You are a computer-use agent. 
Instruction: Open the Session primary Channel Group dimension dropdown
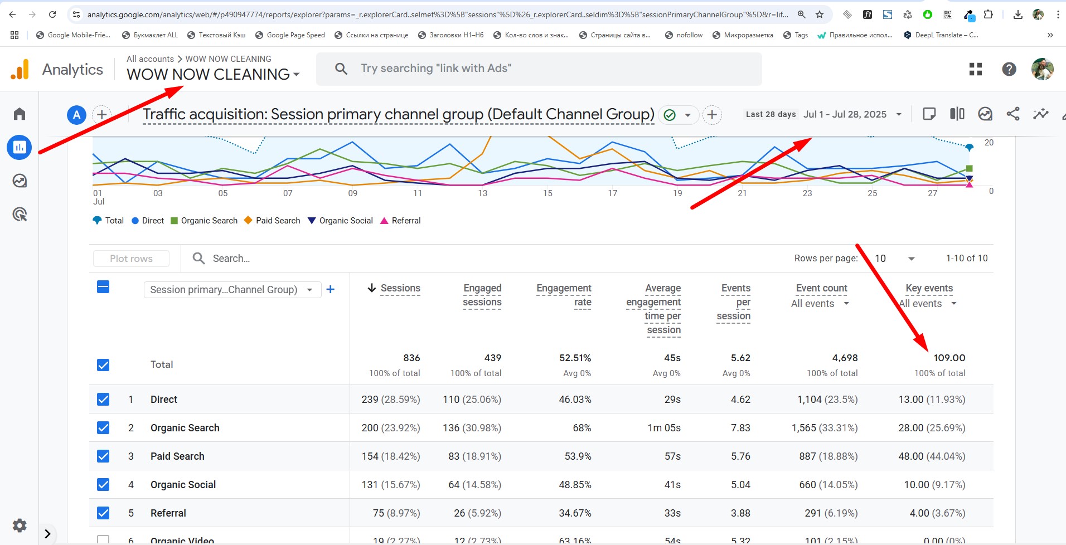232,290
